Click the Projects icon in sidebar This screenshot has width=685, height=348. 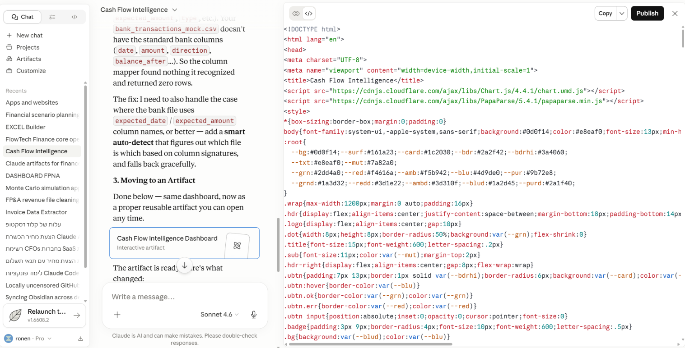point(9,47)
